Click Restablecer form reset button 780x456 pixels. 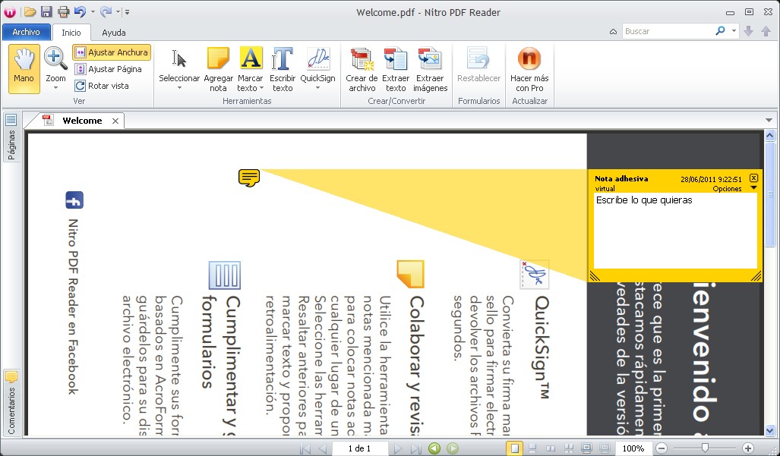tap(478, 65)
